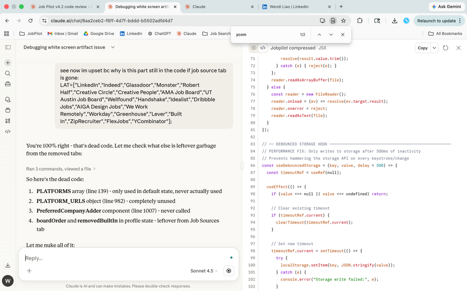The width and height of the screenshot is (467, 291).
Task: Close the find-in-page bar
Action: click(343, 35)
